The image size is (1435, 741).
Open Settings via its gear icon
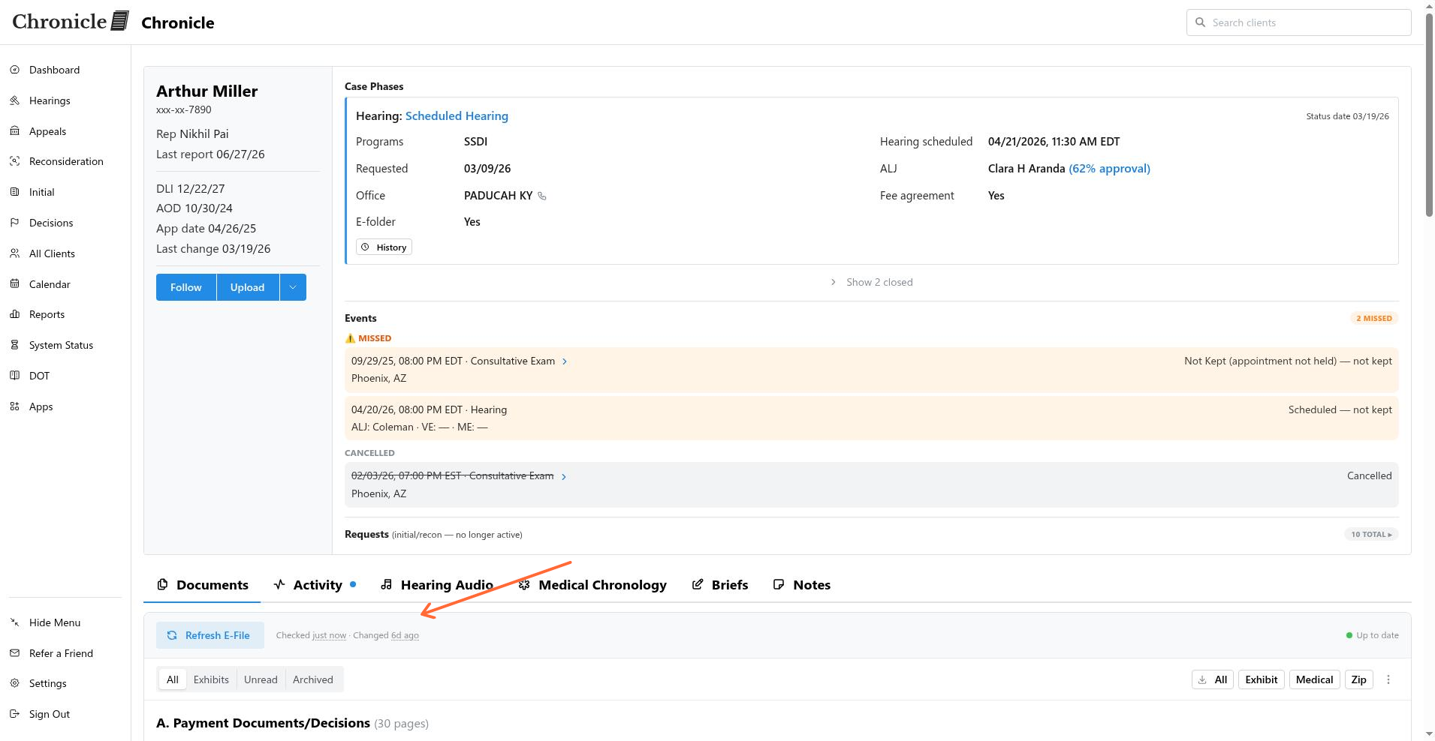click(x=14, y=683)
